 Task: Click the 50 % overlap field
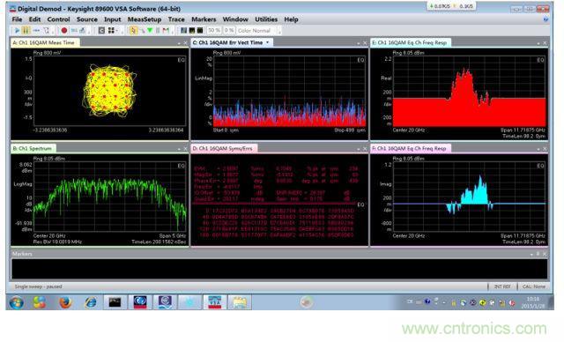click(214, 31)
